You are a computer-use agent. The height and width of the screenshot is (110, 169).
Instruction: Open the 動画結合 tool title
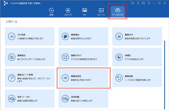pyautogui.click(x=22, y=55)
